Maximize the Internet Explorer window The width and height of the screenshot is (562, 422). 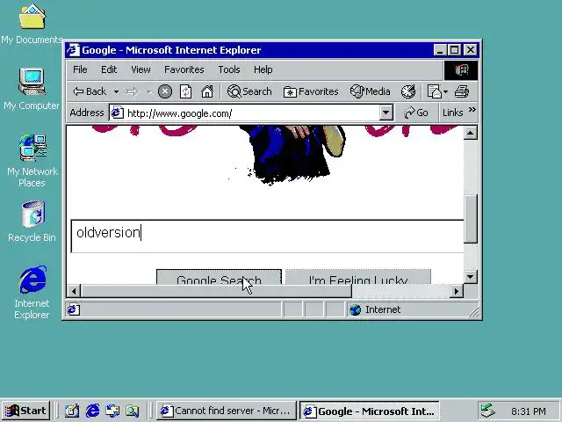[455, 50]
